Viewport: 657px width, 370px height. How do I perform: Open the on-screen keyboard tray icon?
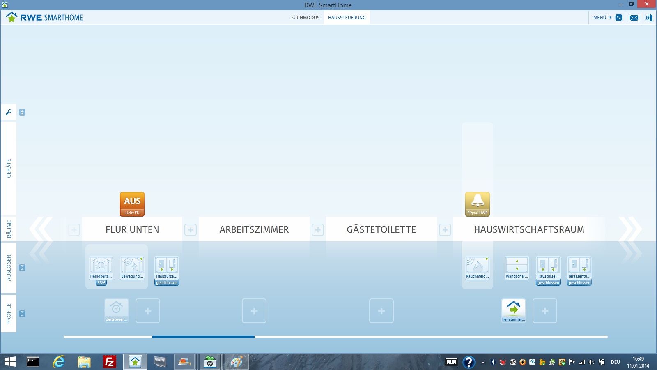tap(452, 362)
